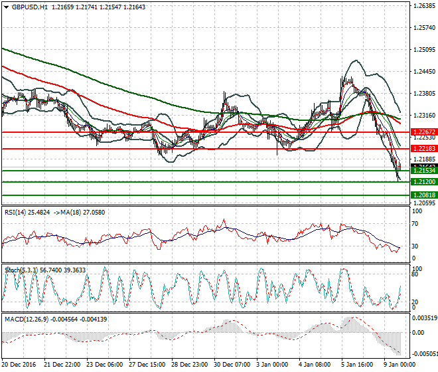Click the 1.26385 price on the scale

tap(423, 5)
